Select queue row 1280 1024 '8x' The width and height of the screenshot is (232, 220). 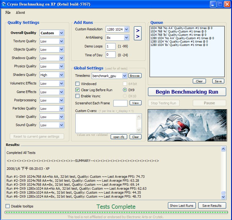click(x=179, y=45)
